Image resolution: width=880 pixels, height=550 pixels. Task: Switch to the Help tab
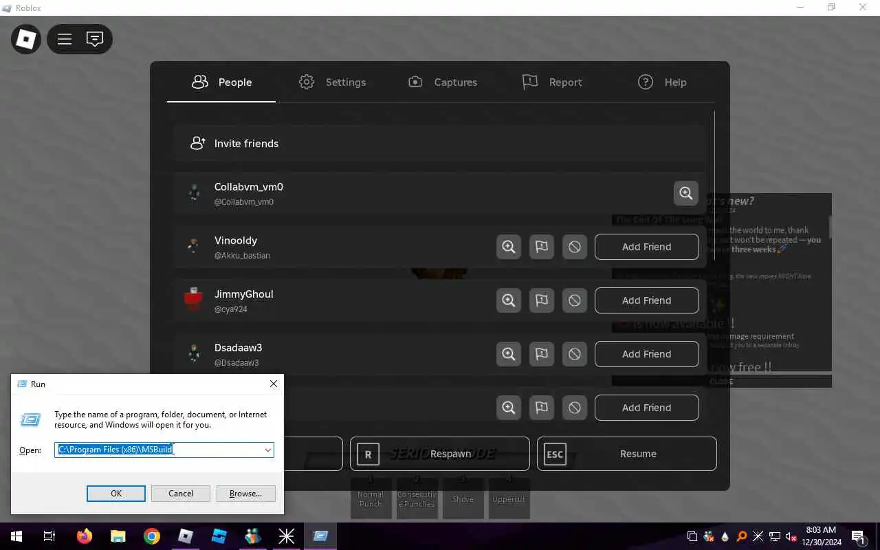coord(662,82)
